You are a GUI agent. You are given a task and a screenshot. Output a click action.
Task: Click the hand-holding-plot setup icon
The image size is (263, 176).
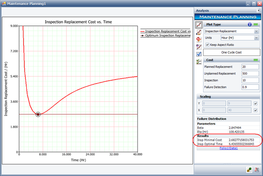199,32
